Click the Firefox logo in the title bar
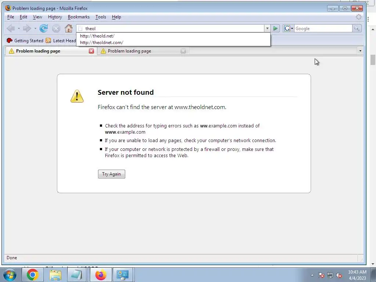 pyautogui.click(x=8, y=8)
